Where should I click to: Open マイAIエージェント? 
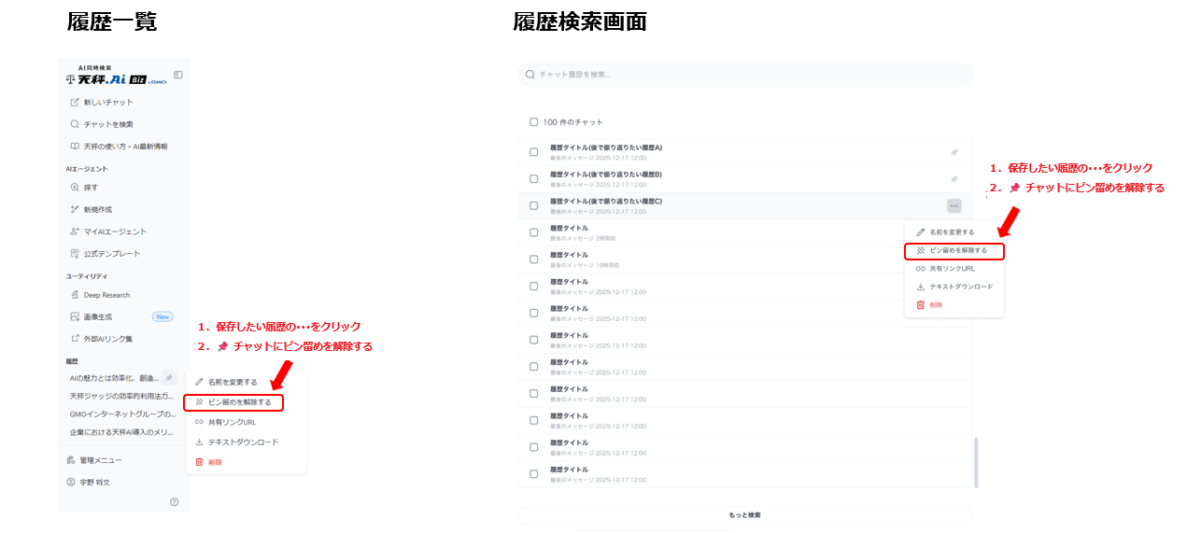point(108,231)
